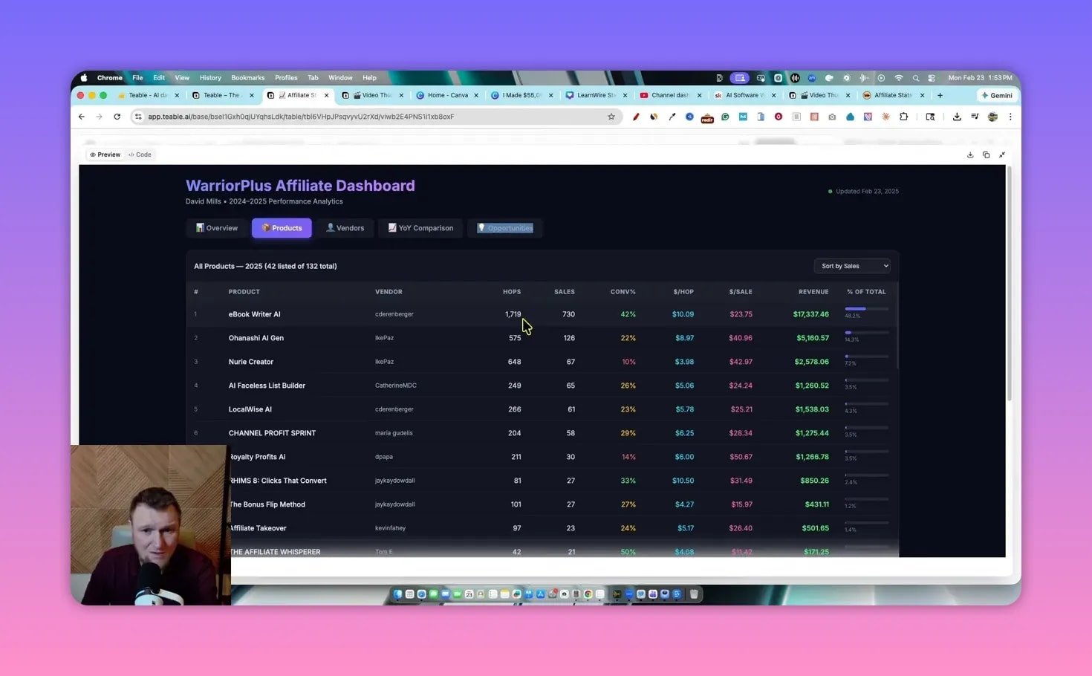Click the Wi-Fi icon in the menu bar
1092x676 pixels.
898,77
